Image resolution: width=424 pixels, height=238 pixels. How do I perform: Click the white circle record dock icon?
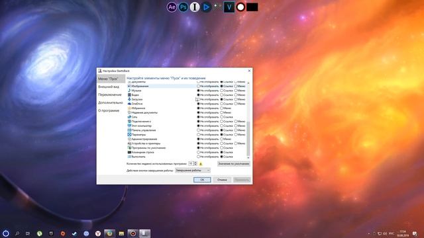pyautogui.click(x=240, y=7)
